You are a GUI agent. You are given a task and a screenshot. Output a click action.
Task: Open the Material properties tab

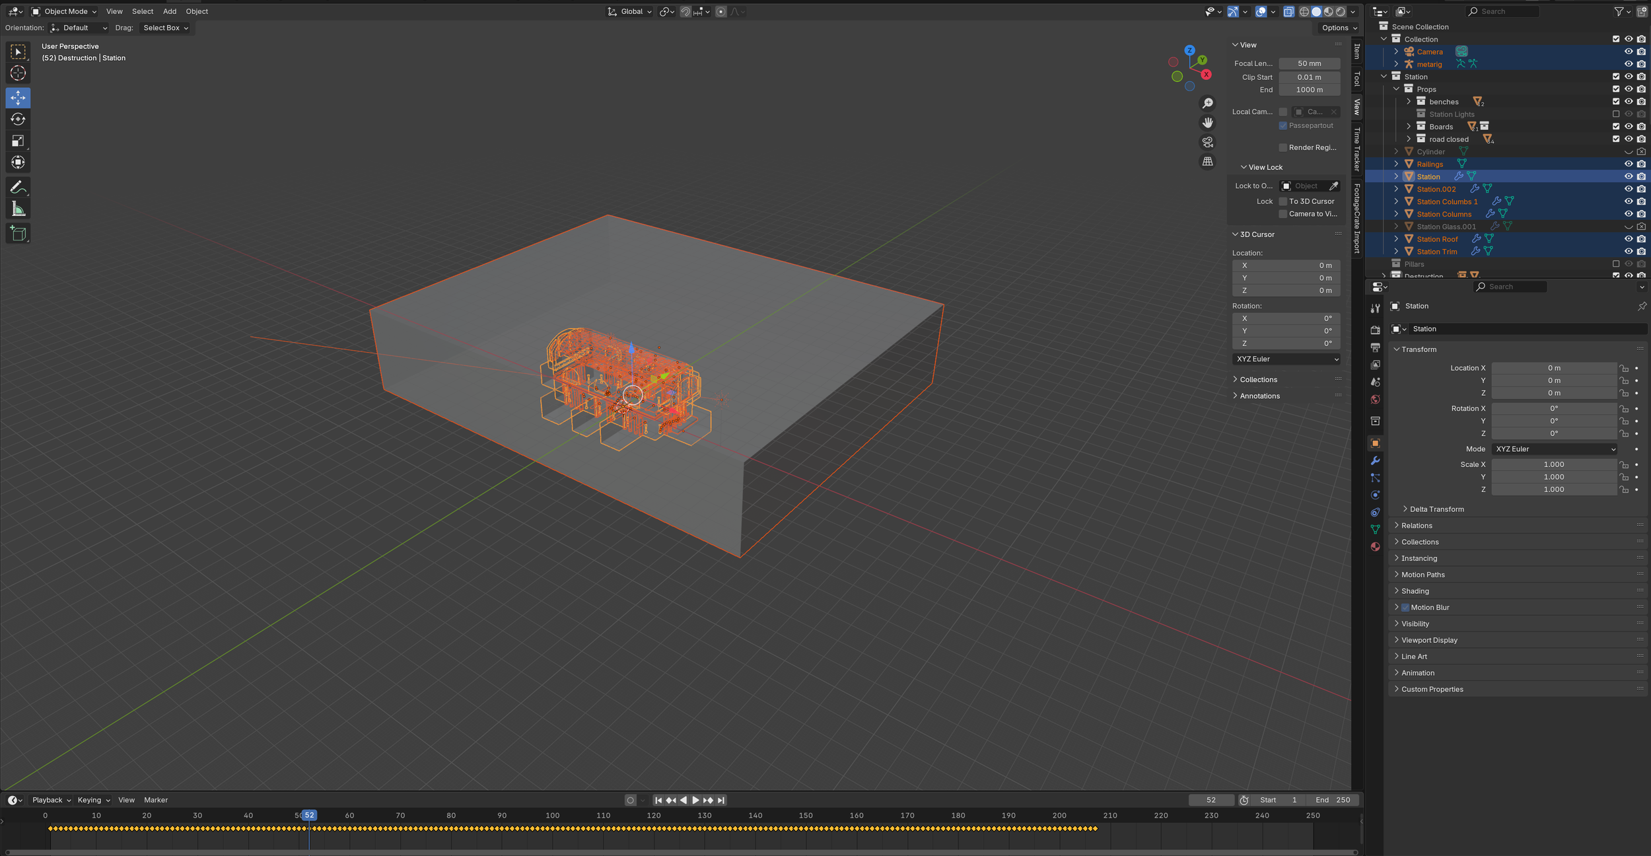(x=1375, y=547)
